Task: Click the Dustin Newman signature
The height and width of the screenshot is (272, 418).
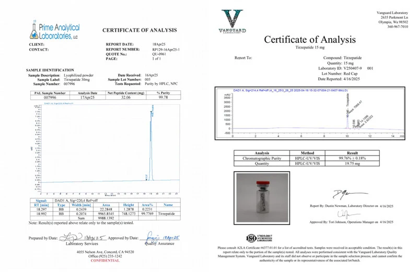Action: pyautogui.click(x=350, y=194)
